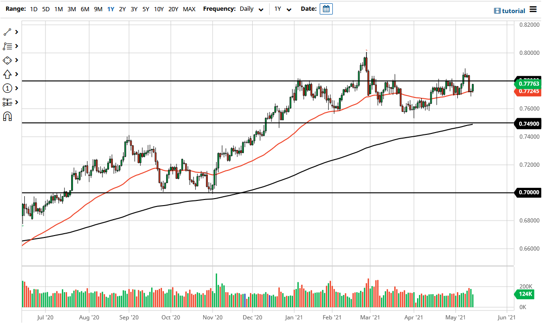Viewport: 543px width, 325px height.
Task: Click the 0.77245 moving average label
Action: click(x=528, y=91)
